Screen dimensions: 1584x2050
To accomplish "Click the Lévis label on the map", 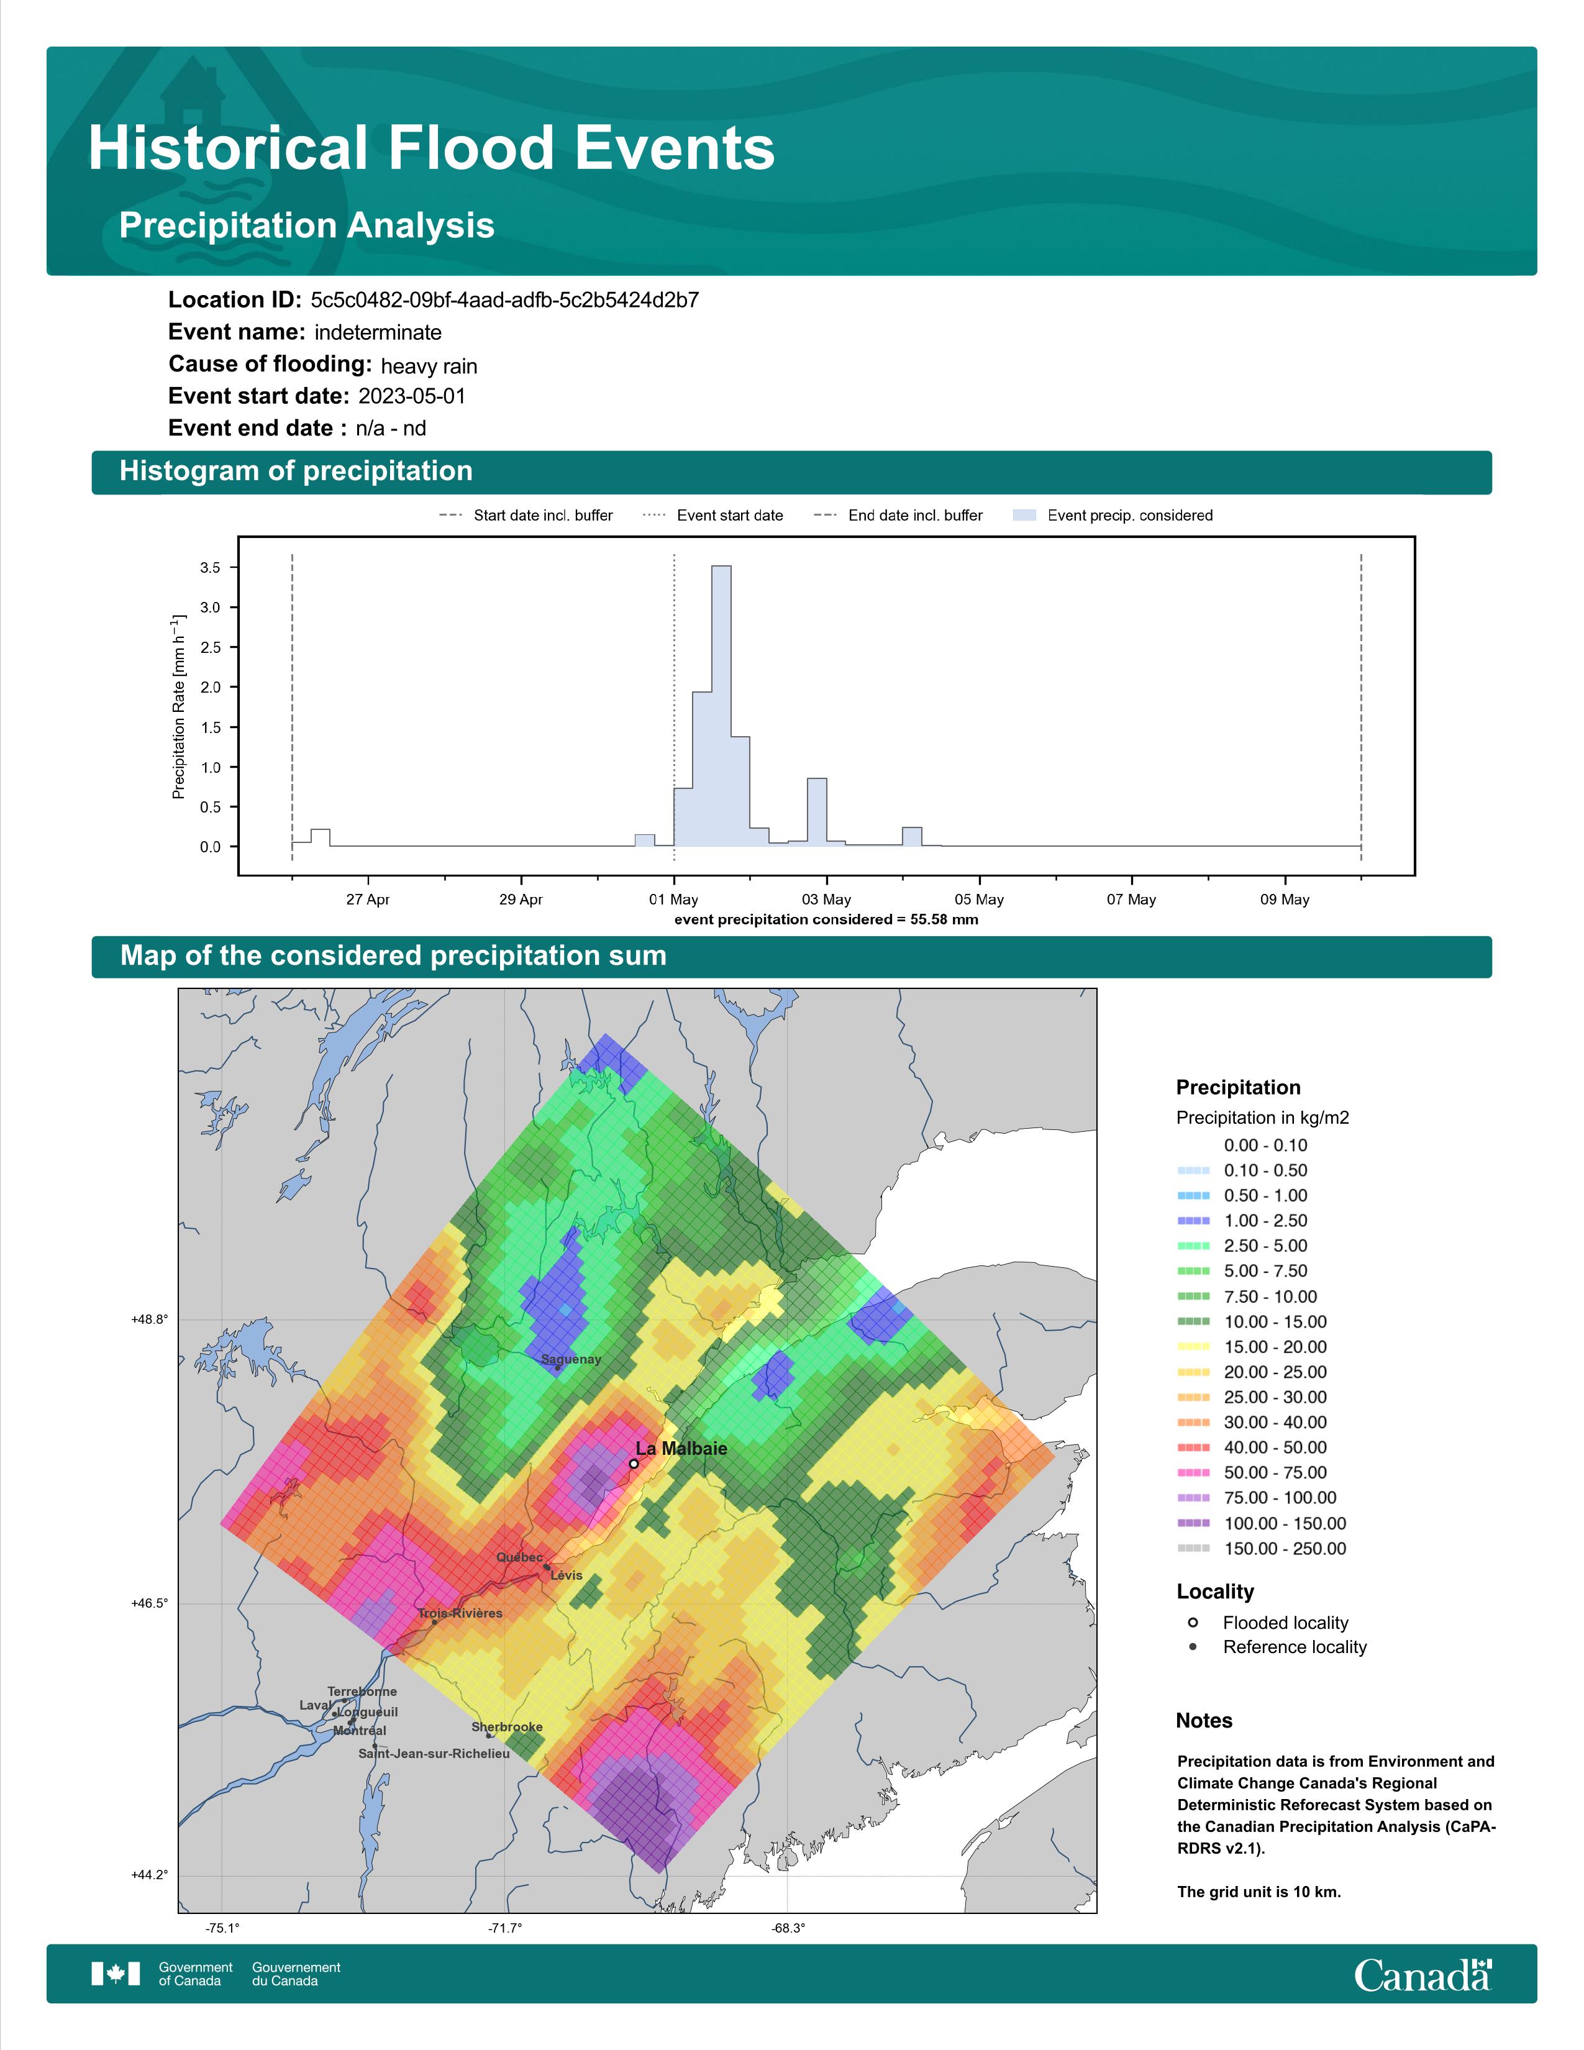I will (567, 1575).
